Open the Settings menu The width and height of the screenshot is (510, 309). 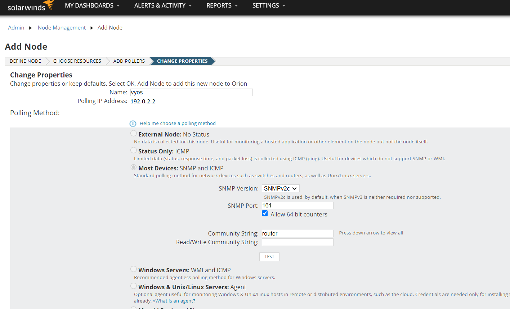coord(269,6)
